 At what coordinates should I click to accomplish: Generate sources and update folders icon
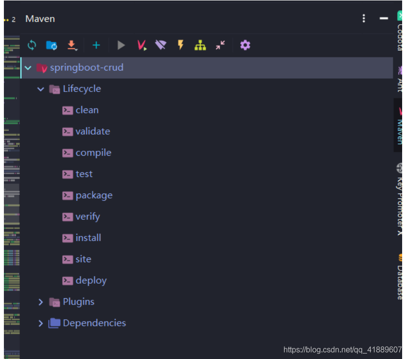pos(52,45)
